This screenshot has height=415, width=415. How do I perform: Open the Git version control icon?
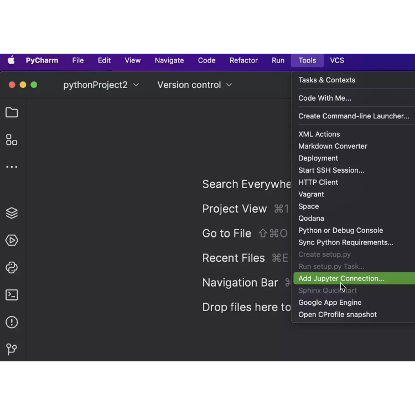coord(12,349)
